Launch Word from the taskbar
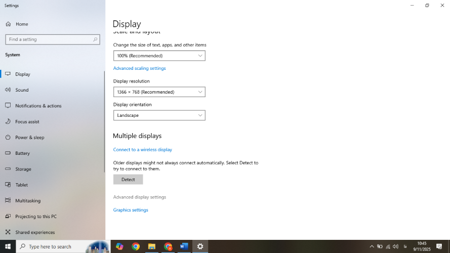Image resolution: width=450 pixels, height=253 pixels. [184, 246]
